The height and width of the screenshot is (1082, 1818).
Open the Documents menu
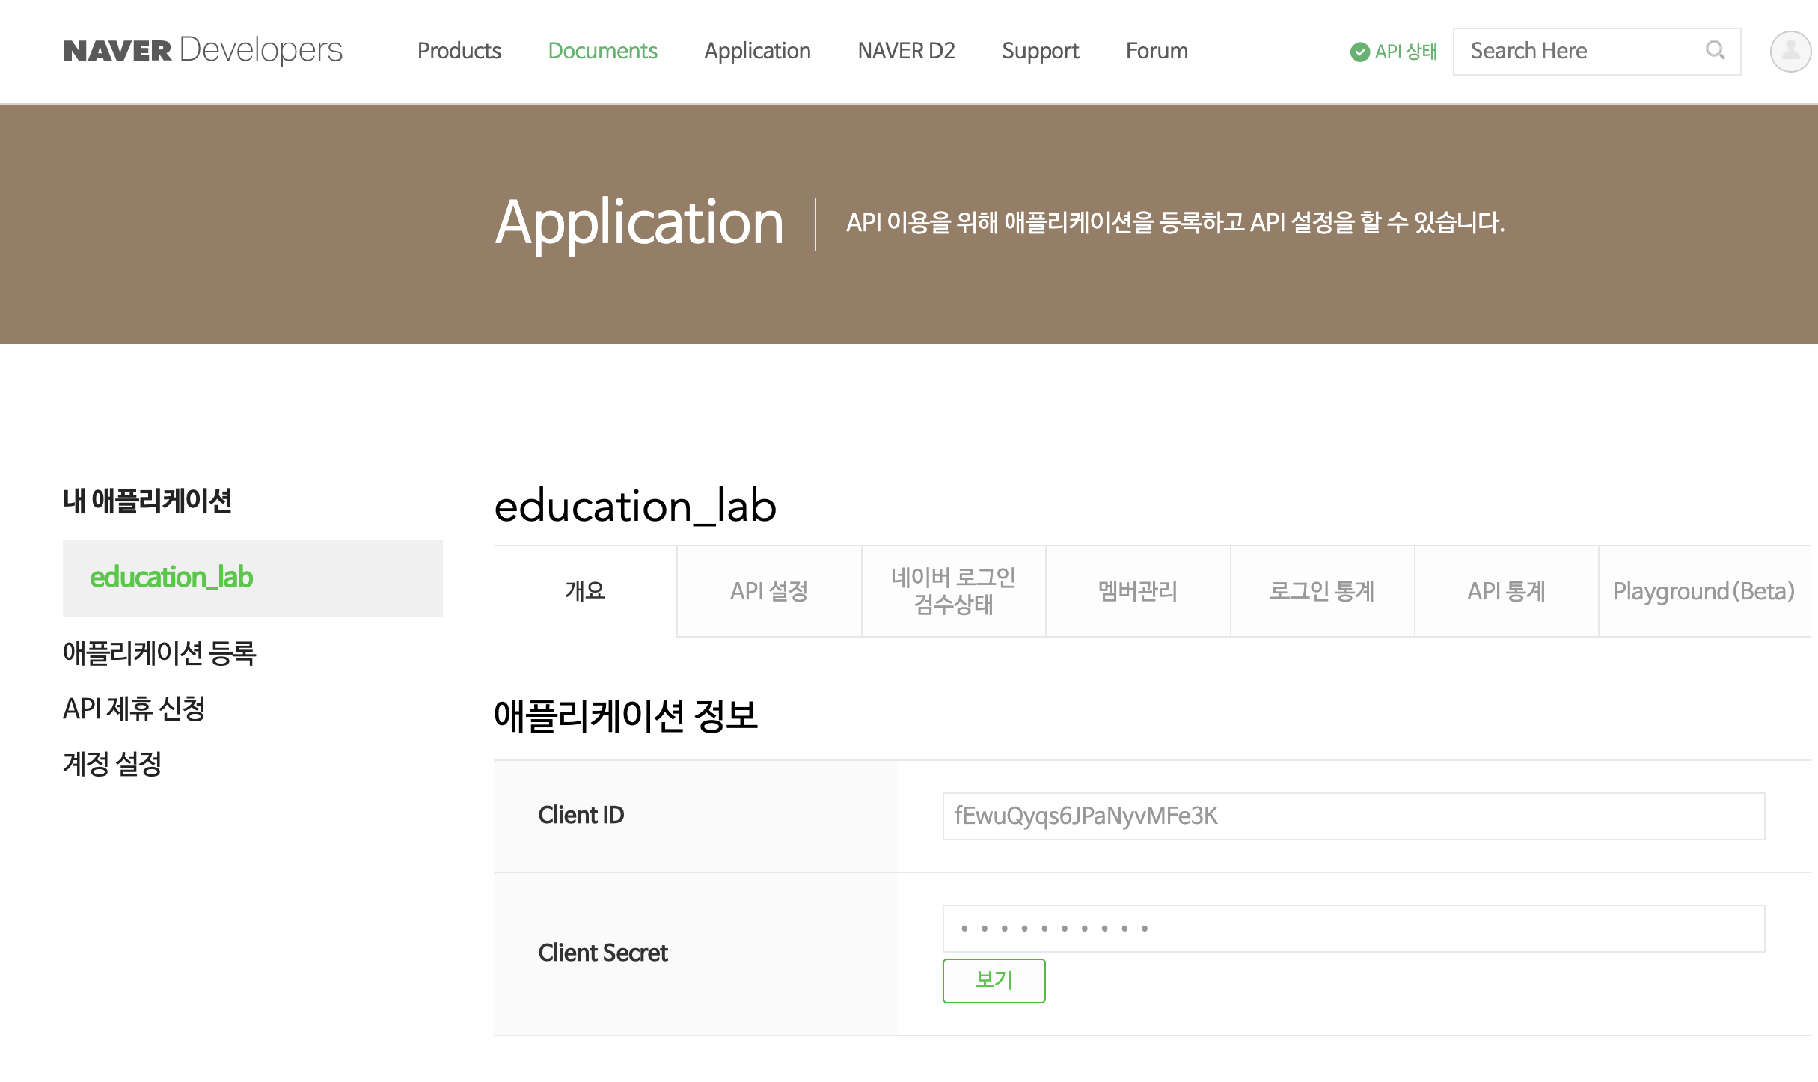tap(602, 51)
